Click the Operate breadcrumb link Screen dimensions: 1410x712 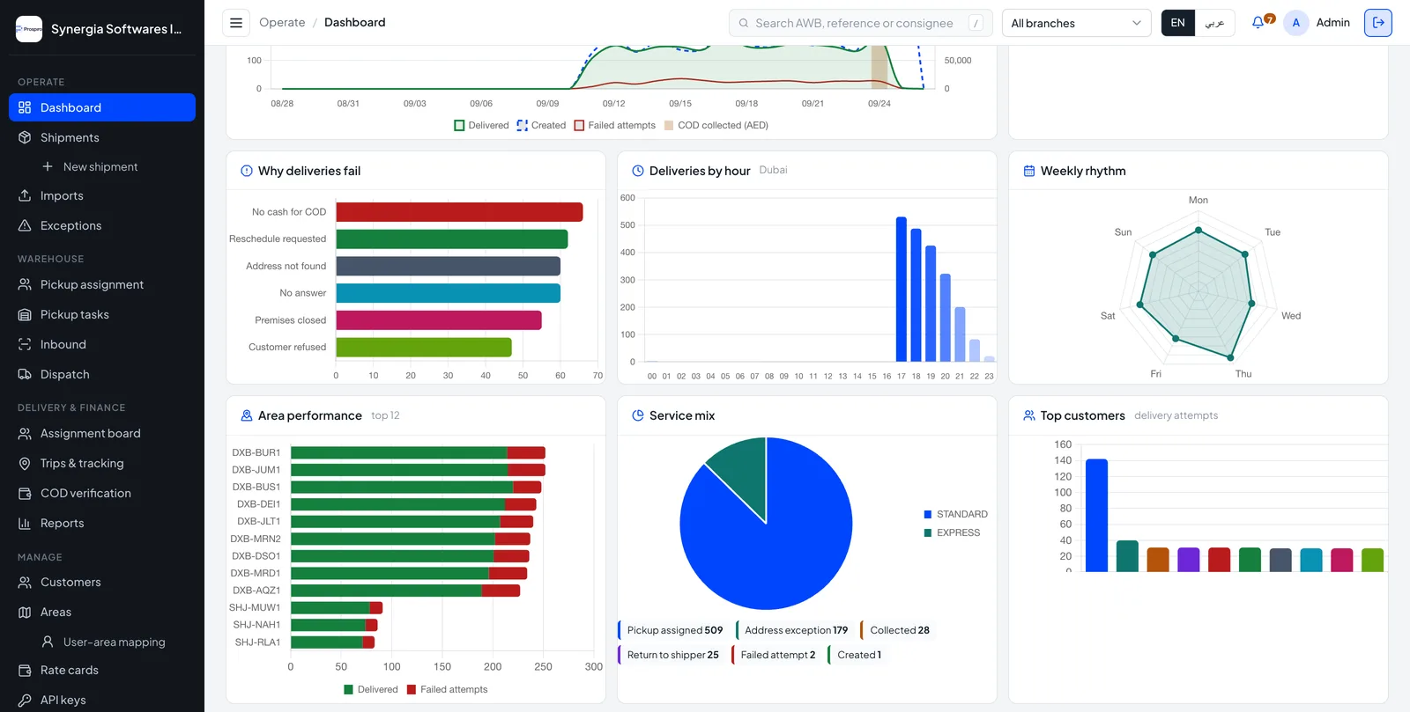click(x=282, y=23)
